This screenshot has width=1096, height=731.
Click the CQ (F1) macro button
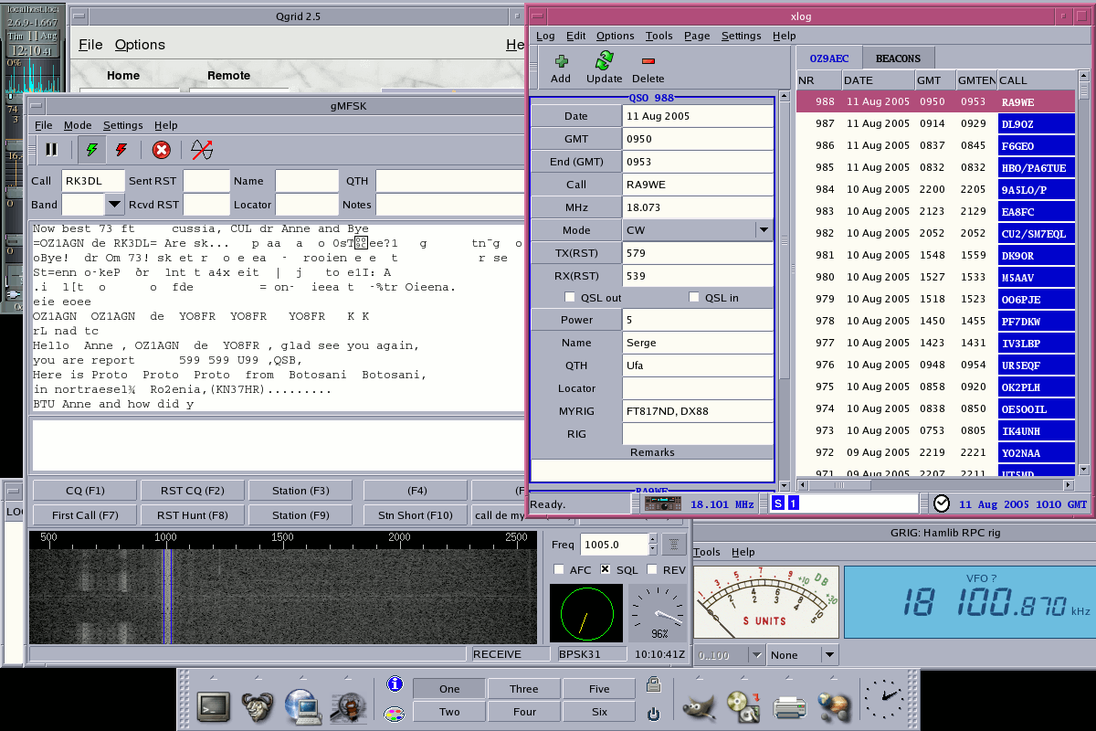[85, 491]
